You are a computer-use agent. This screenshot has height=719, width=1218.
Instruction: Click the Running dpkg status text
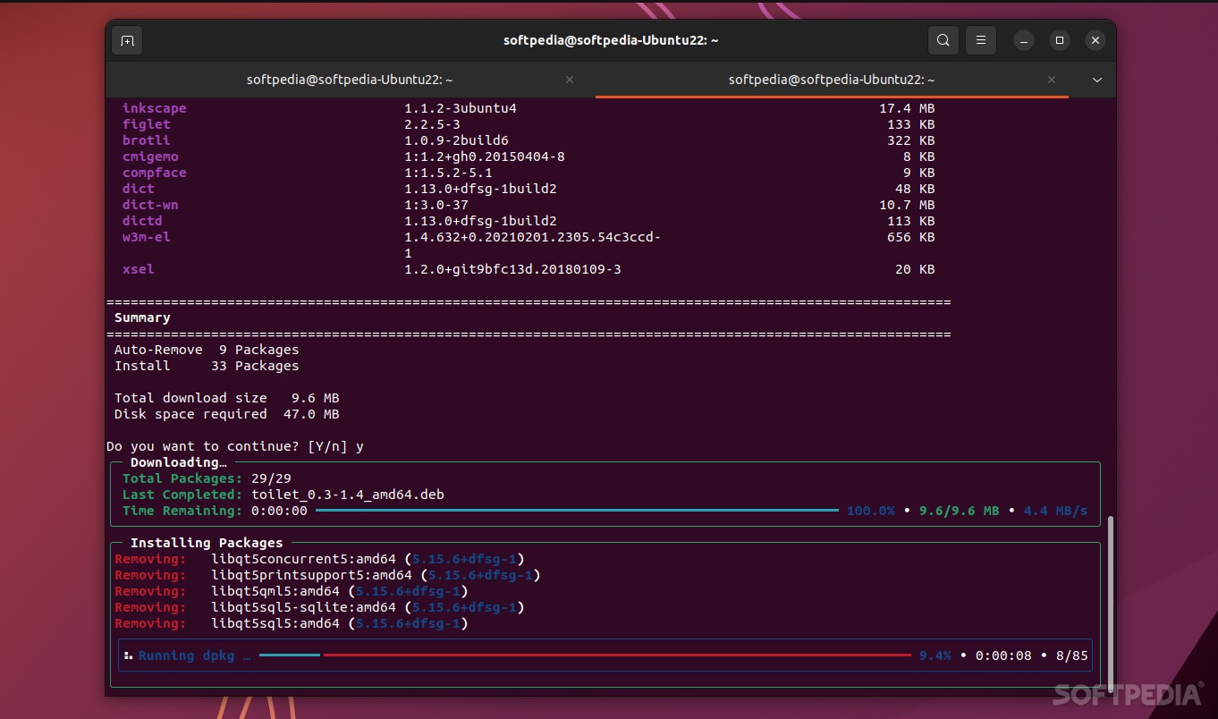195,656
